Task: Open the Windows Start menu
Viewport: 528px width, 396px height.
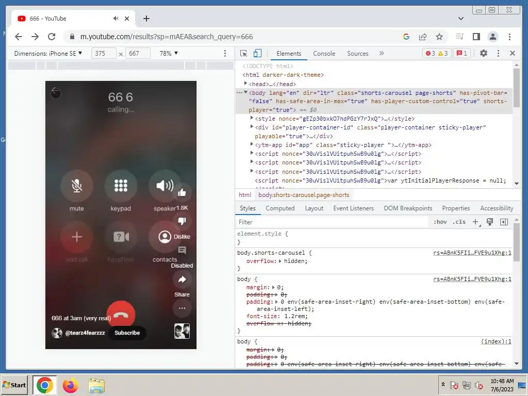Action: tap(14, 385)
